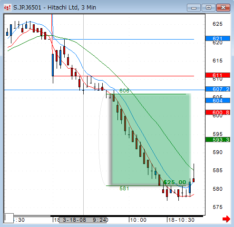Click the 3-18-08 9:24 time cursor label
The height and width of the screenshot is (227, 234).
click(83, 220)
